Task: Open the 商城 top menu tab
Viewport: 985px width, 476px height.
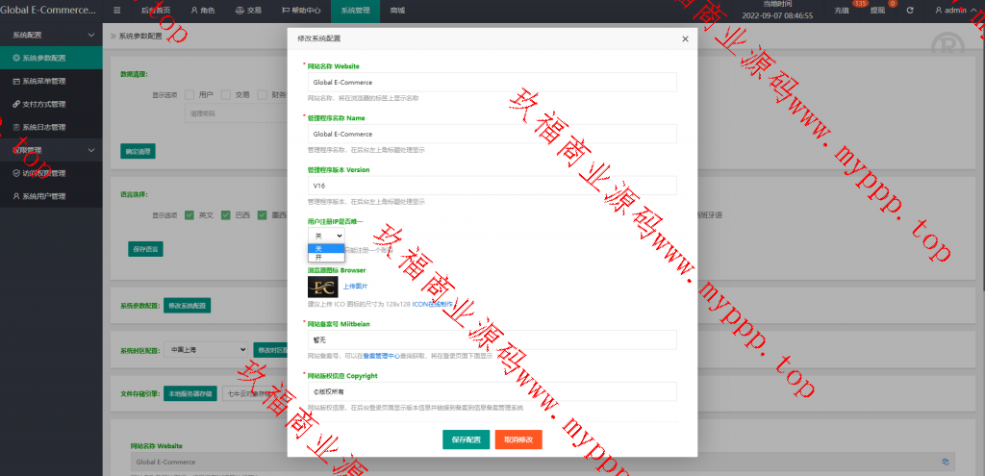Action: pos(398,11)
